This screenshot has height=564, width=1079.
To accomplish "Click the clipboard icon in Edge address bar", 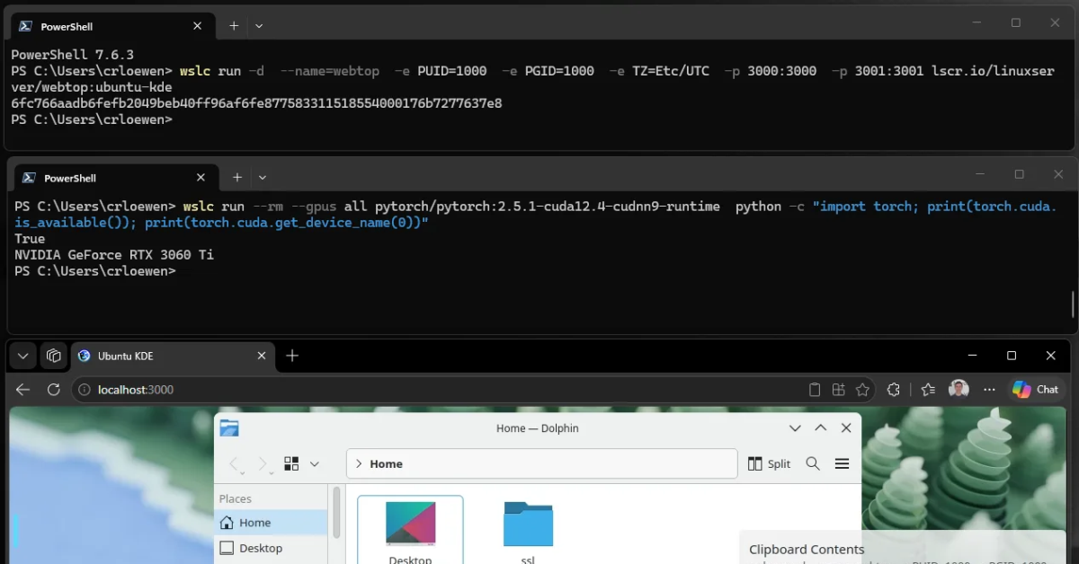I will point(815,390).
